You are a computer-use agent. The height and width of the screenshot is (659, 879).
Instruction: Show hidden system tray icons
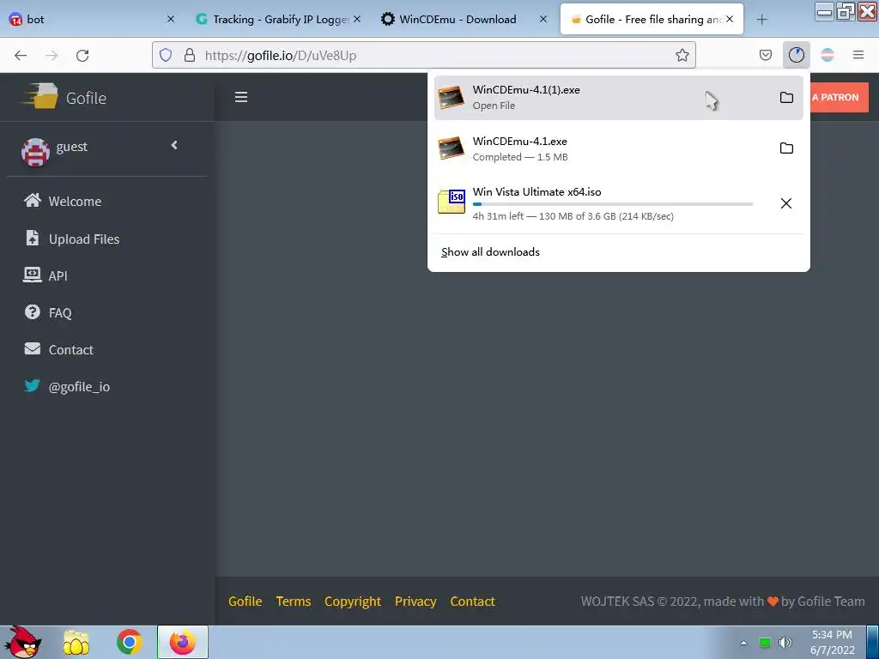(x=743, y=643)
